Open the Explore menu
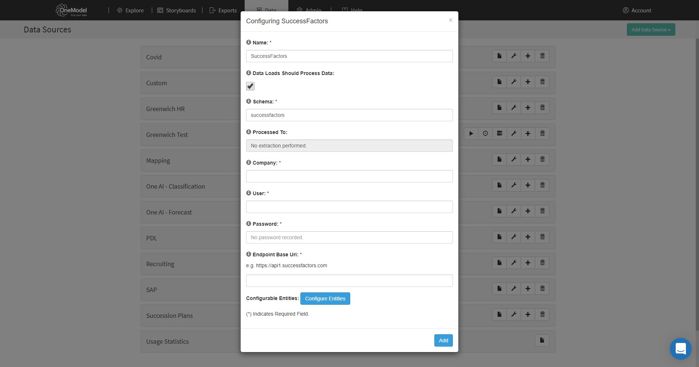 pyautogui.click(x=130, y=11)
